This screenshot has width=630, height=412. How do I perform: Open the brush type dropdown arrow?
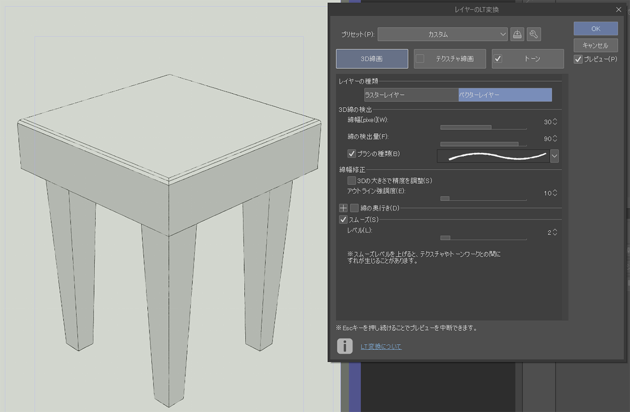tap(555, 156)
